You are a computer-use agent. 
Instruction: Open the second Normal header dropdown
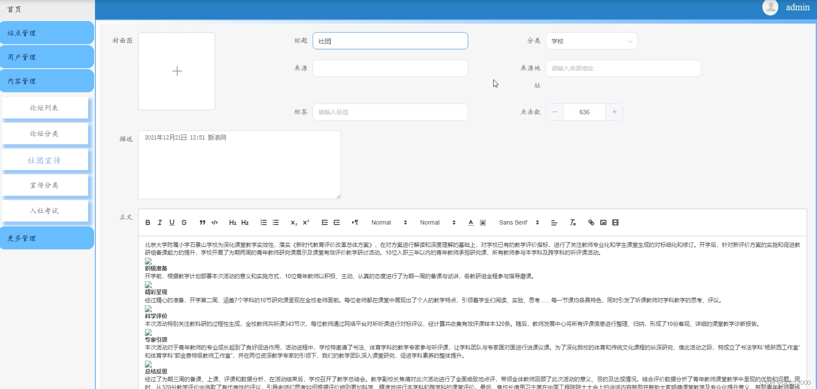pyautogui.click(x=437, y=222)
